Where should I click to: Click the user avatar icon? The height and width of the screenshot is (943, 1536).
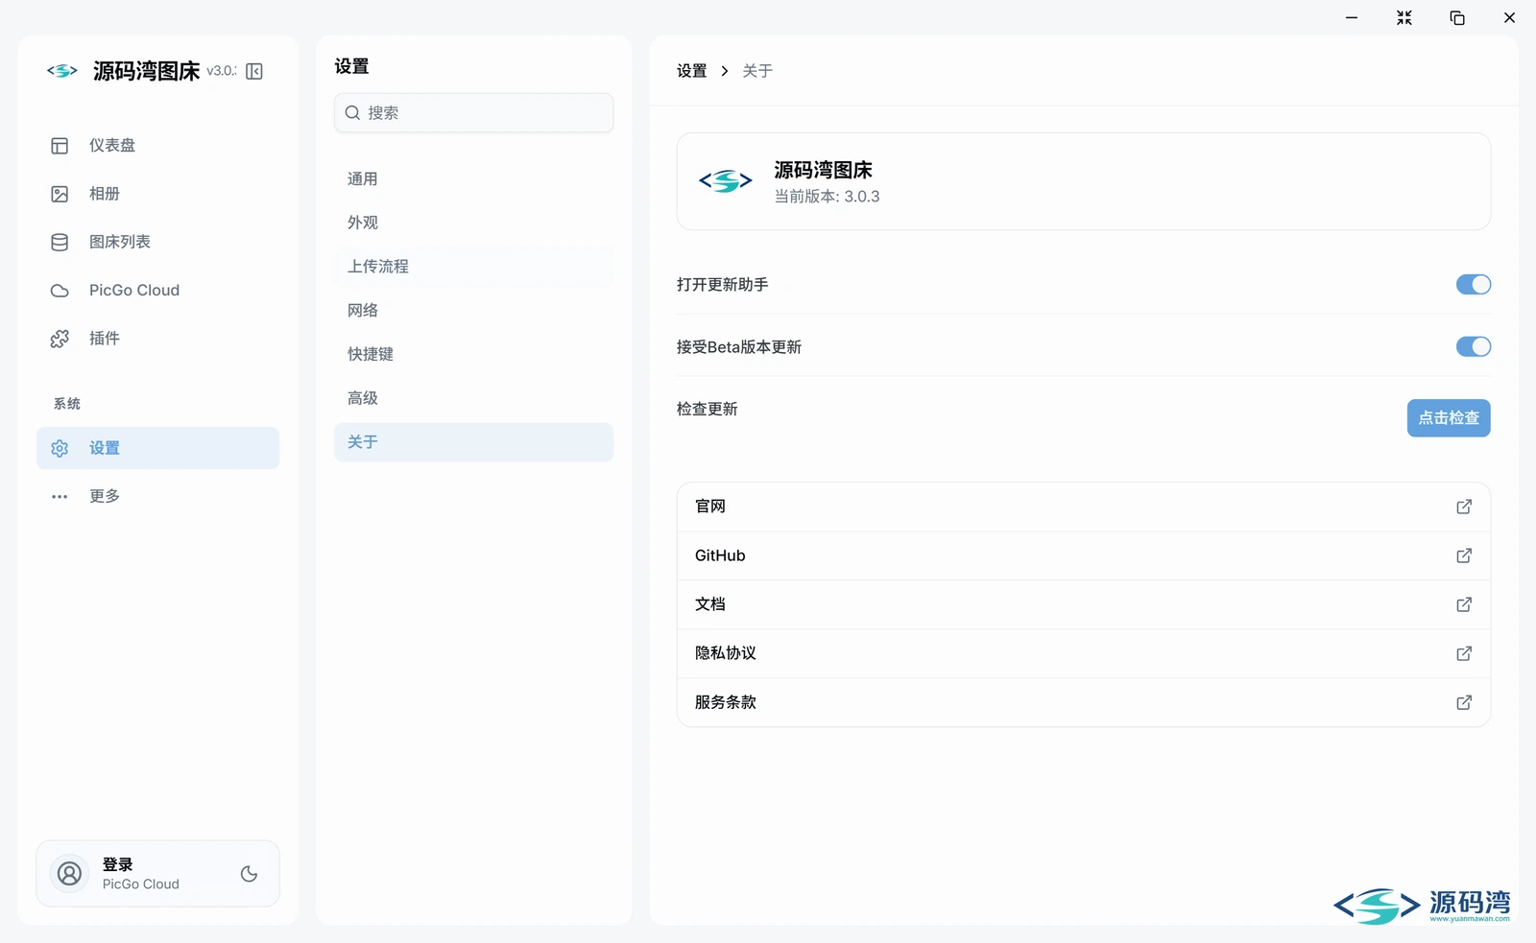pos(70,874)
